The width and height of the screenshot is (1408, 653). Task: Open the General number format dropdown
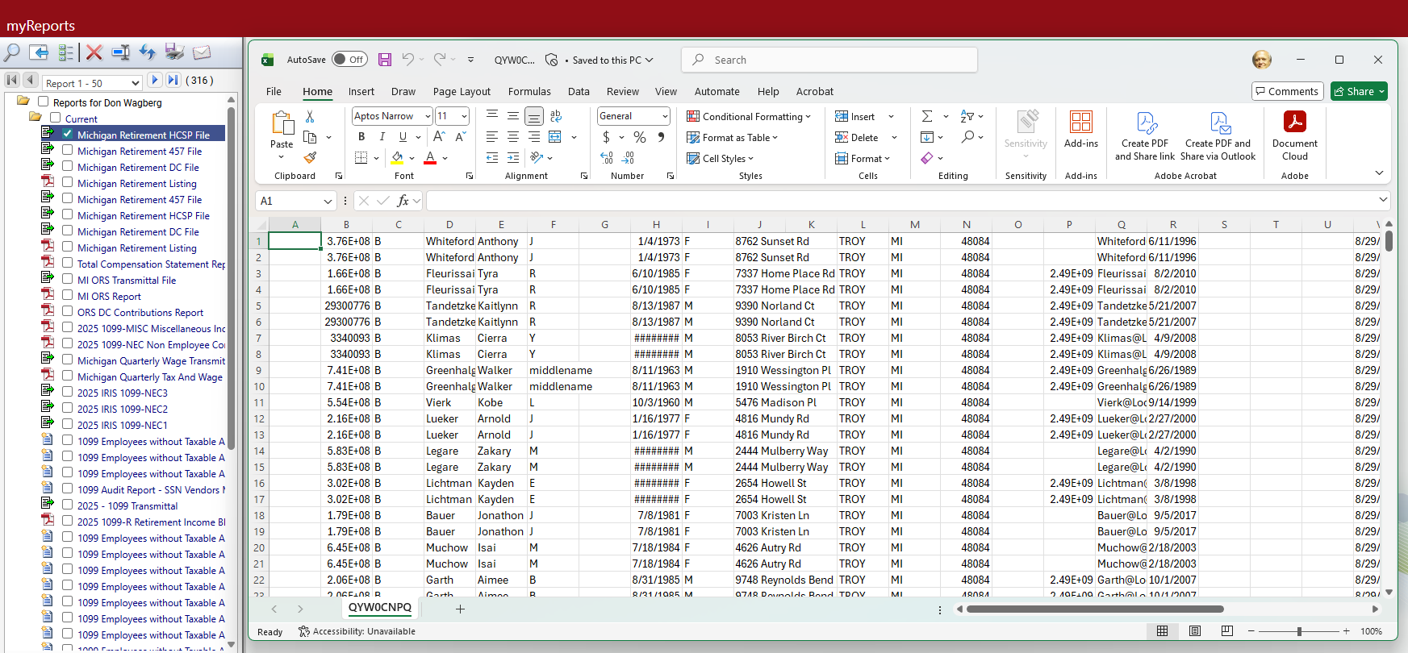point(665,116)
